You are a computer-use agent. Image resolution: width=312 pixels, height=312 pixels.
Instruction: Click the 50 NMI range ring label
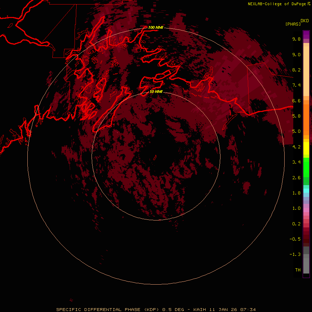coord(156,92)
